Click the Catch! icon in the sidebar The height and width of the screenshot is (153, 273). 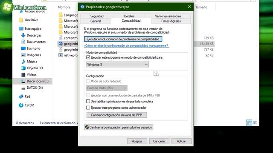coord(21,105)
